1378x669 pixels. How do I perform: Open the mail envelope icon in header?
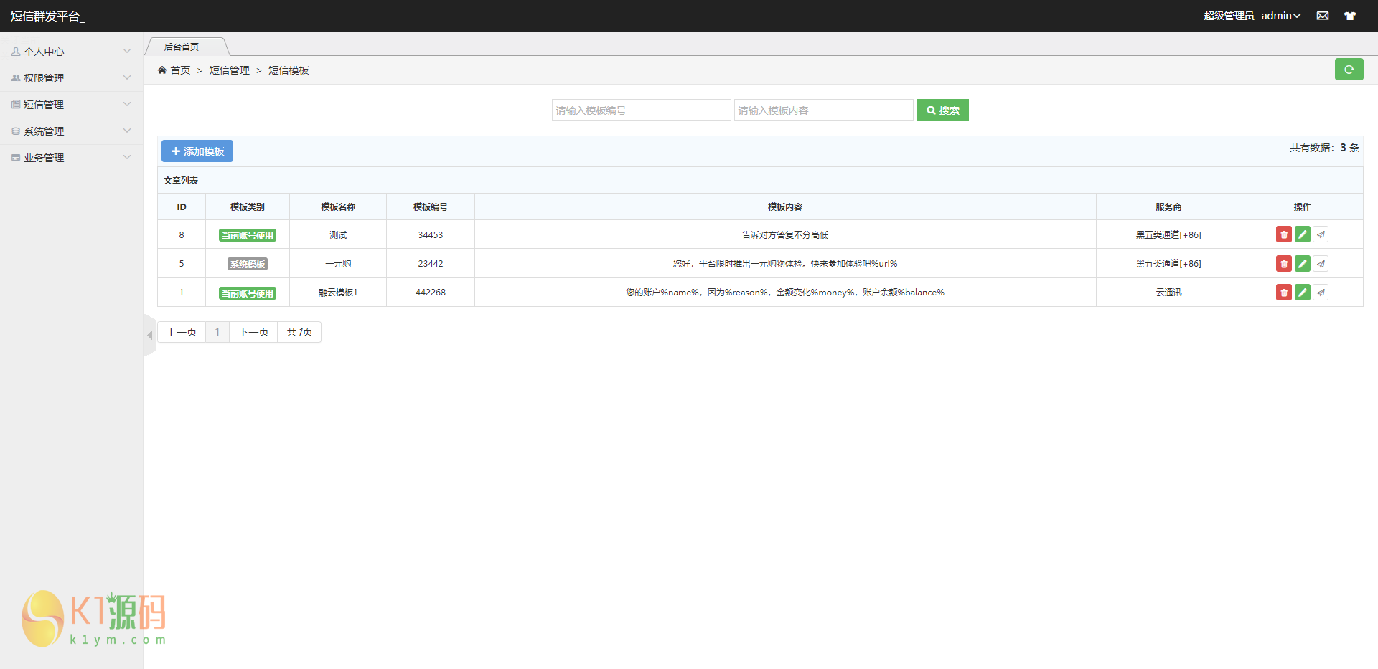pyautogui.click(x=1322, y=16)
